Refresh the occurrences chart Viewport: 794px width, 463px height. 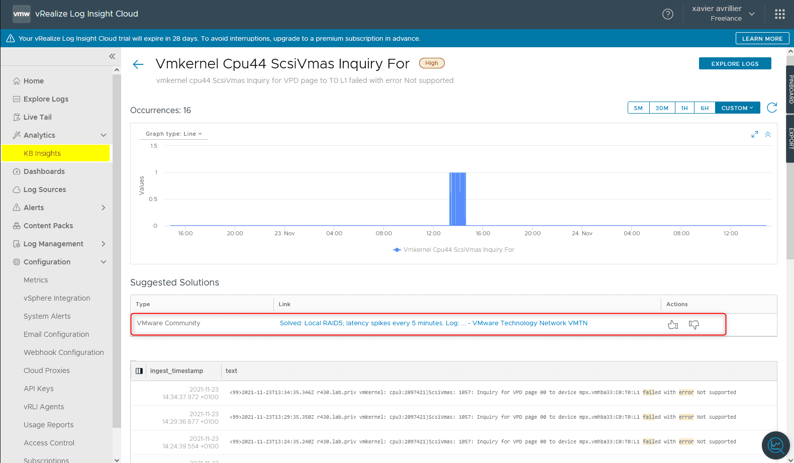(772, 108)
